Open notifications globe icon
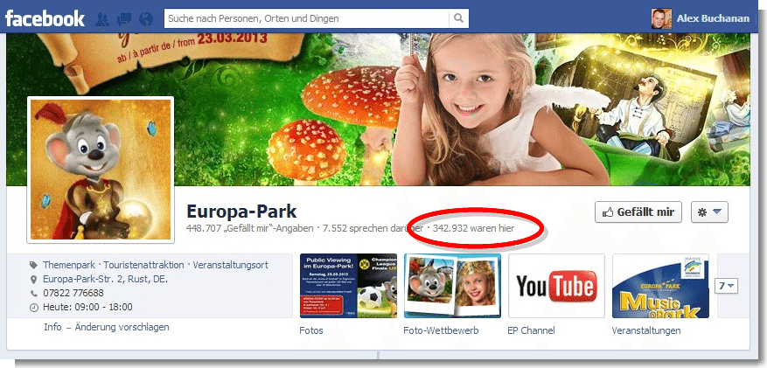This screenshot has width=767, height=368. [146, 19]
